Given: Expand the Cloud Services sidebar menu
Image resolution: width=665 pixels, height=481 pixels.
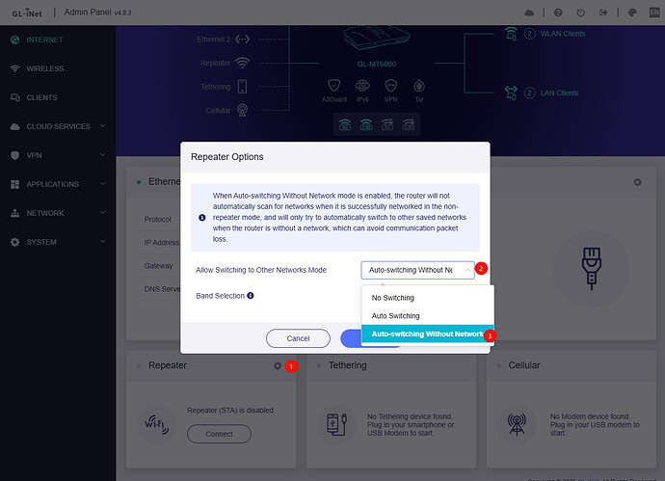Looking at the screenshot, I should 57,126.
